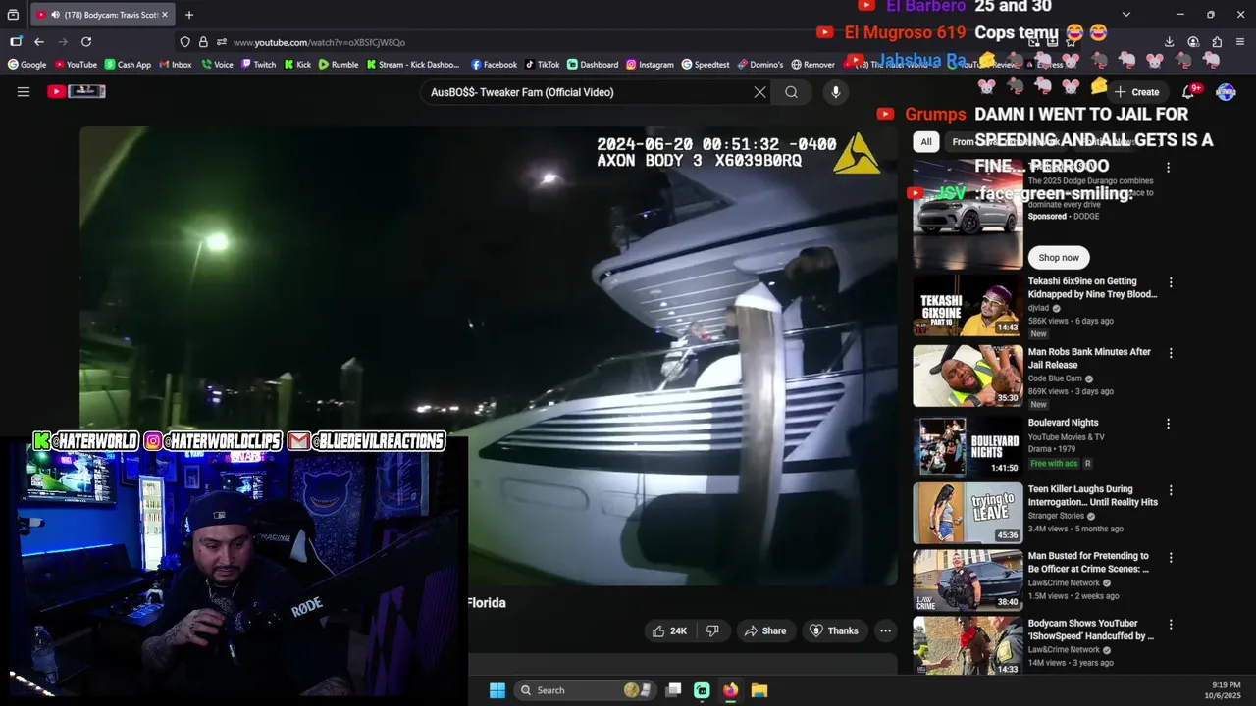1256x706 pixels.
Task: Open the YouTube account avatar menu
Action: coord(1226,92)
